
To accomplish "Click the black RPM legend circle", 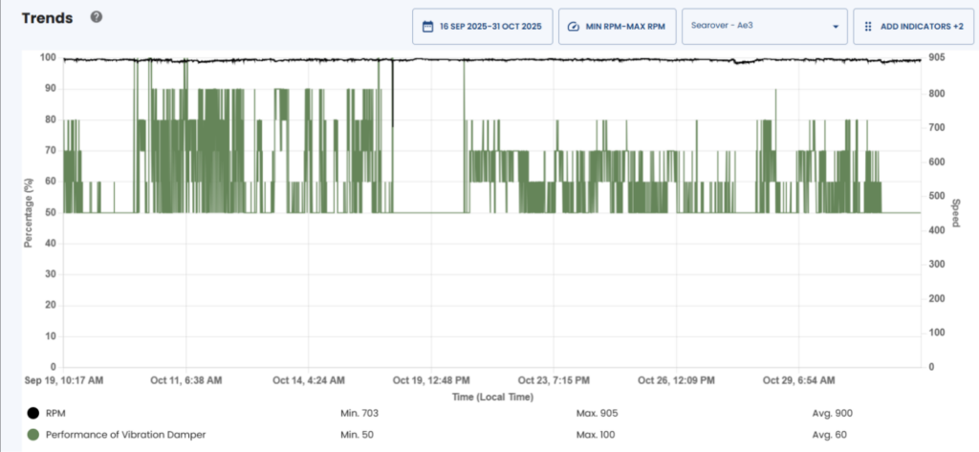I will (33, 413).
